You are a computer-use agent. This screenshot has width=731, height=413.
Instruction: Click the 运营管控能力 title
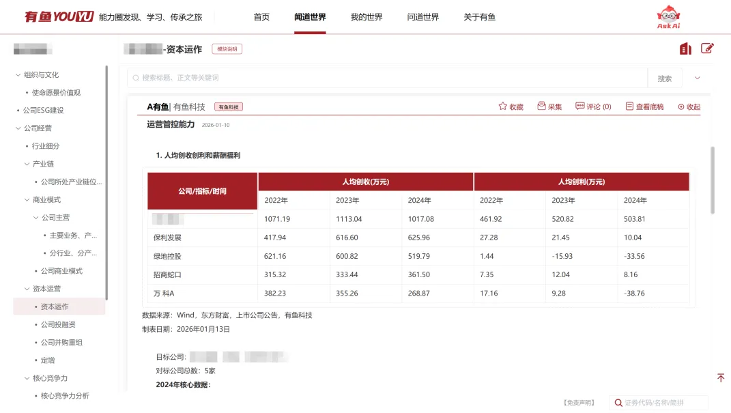click(x=171, y=124)
